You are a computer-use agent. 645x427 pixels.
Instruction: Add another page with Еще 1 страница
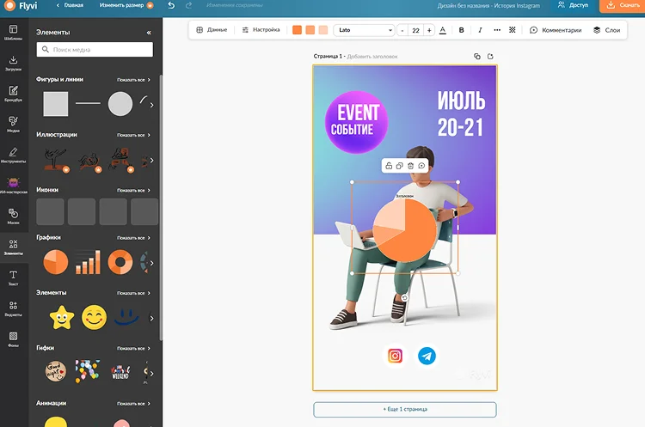pyautogui.click(x=405, y=409)
